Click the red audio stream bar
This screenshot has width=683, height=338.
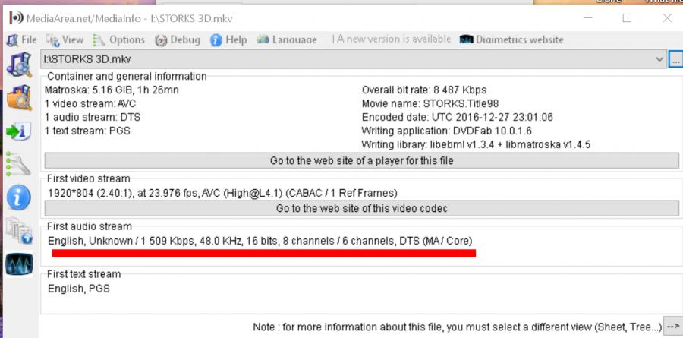point(264,254)
